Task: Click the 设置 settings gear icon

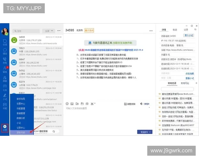Action: tap(5, 128)
